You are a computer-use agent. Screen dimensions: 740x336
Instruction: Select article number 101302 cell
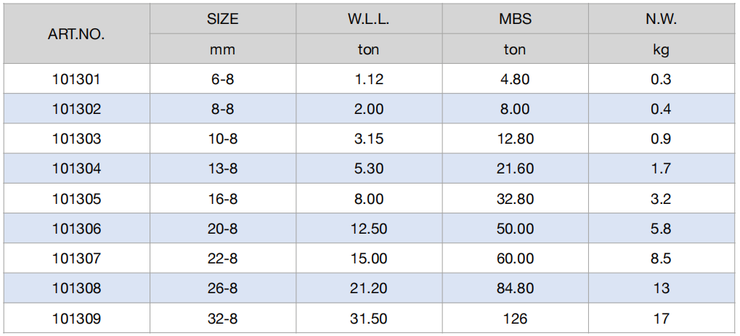tap(76, 109)
